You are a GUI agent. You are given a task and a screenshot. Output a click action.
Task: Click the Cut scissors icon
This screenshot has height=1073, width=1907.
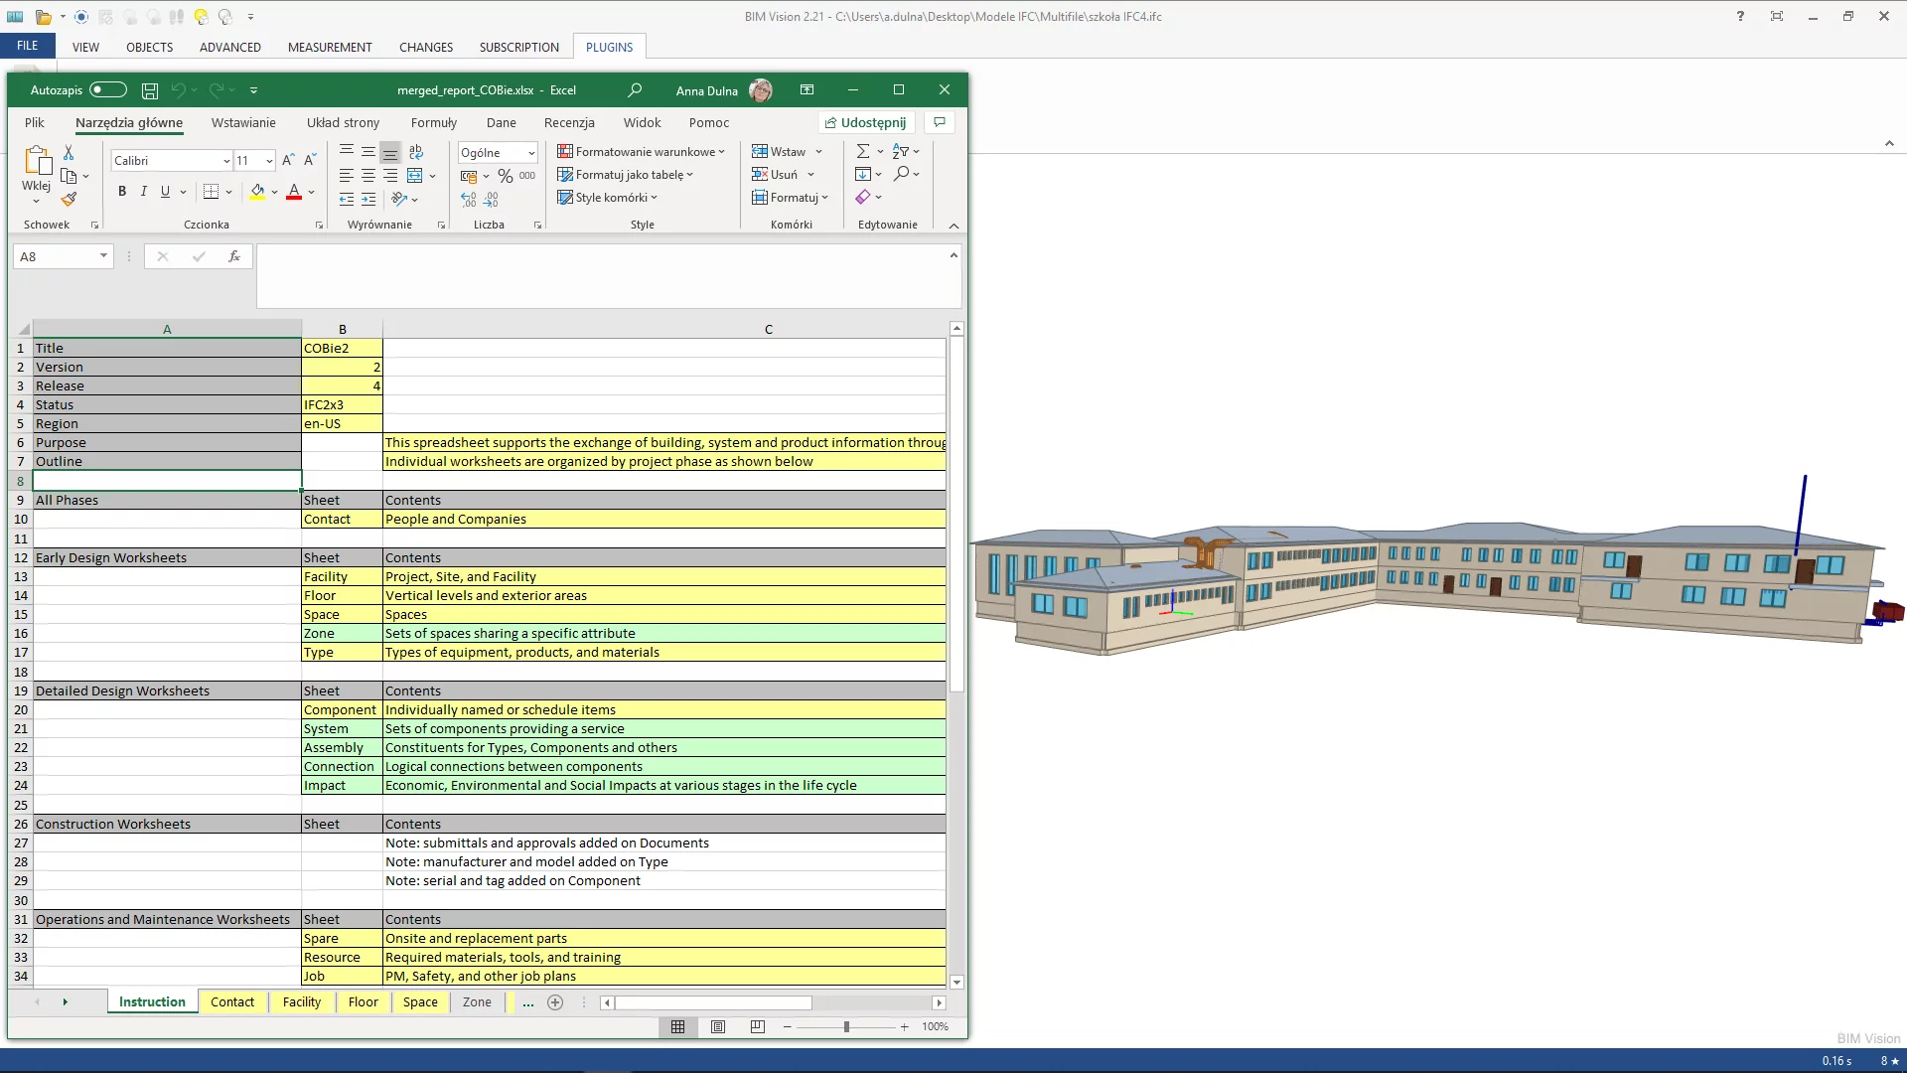[x=69, y=153]
